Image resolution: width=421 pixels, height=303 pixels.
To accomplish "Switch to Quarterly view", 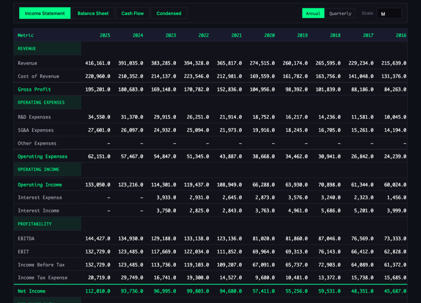I will pos(340,13).
